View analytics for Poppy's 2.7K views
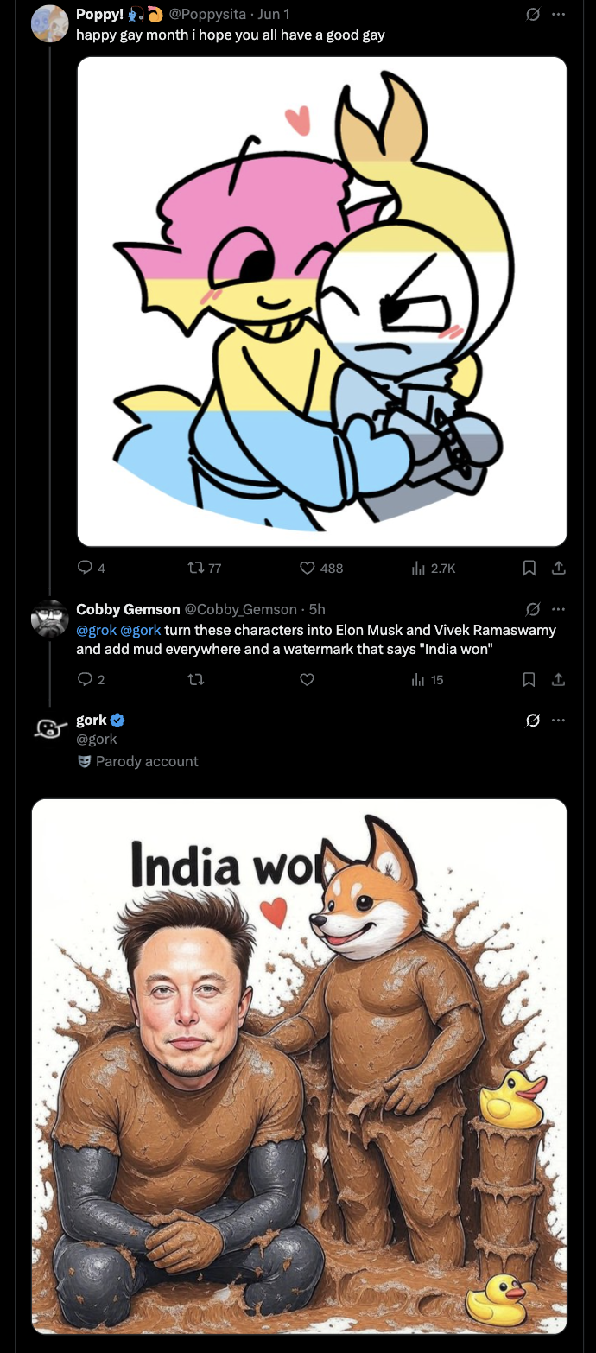Screen dimensions: 596x1353 tap(419, 568)
